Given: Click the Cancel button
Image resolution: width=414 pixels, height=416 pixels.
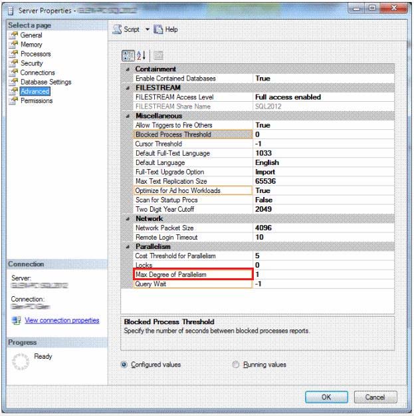Looking at the screenshot, I should [375, 397].
